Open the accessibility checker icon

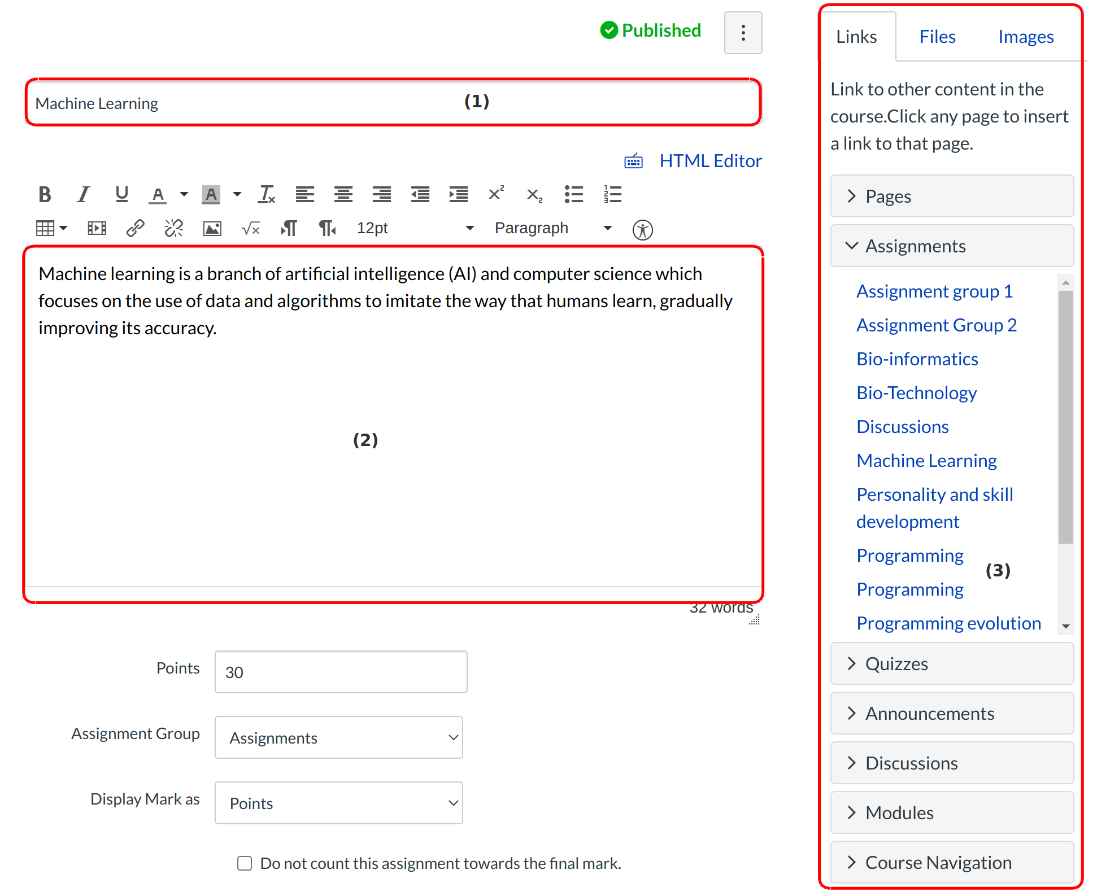tap(642, 230)
